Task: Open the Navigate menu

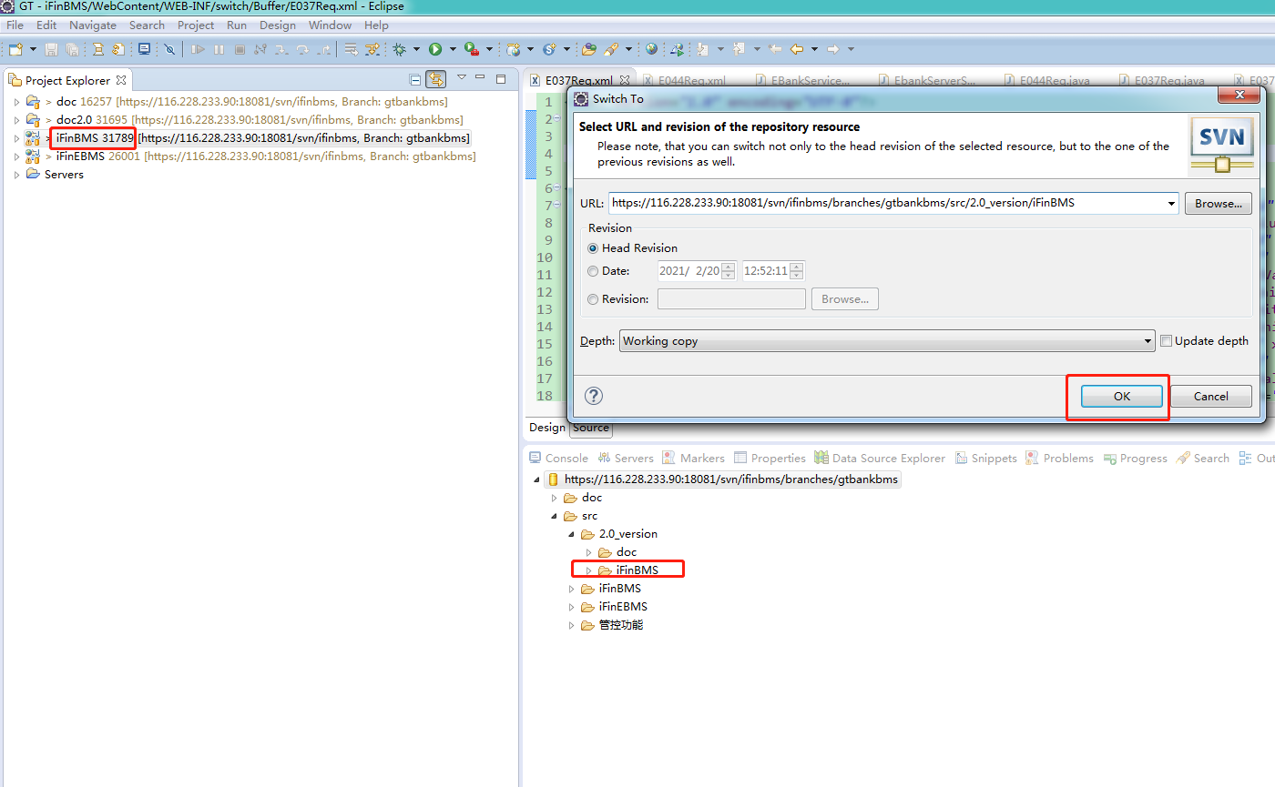Action: pos(93,25)
